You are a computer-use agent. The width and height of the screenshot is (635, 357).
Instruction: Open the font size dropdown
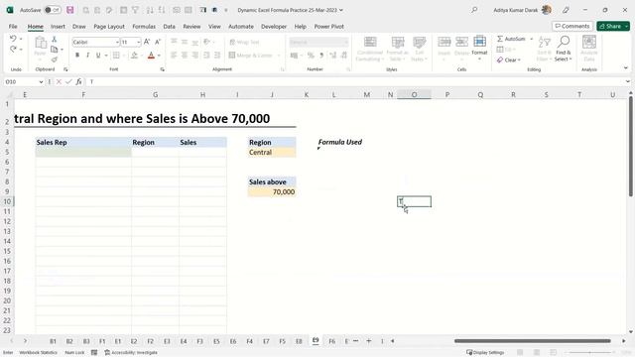pos(139,42)
